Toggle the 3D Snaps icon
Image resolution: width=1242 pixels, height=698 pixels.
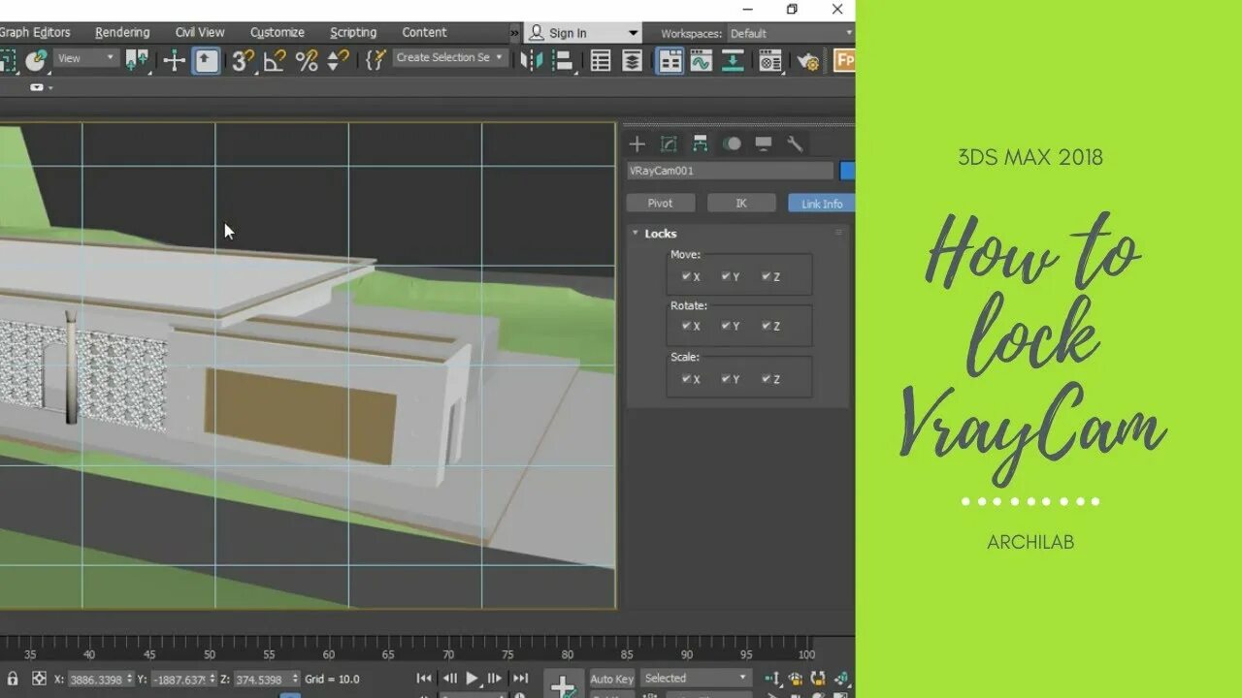[243, 61]
